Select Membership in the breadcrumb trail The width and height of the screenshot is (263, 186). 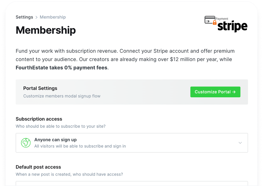pyautogui.click(x=53, y=17)
